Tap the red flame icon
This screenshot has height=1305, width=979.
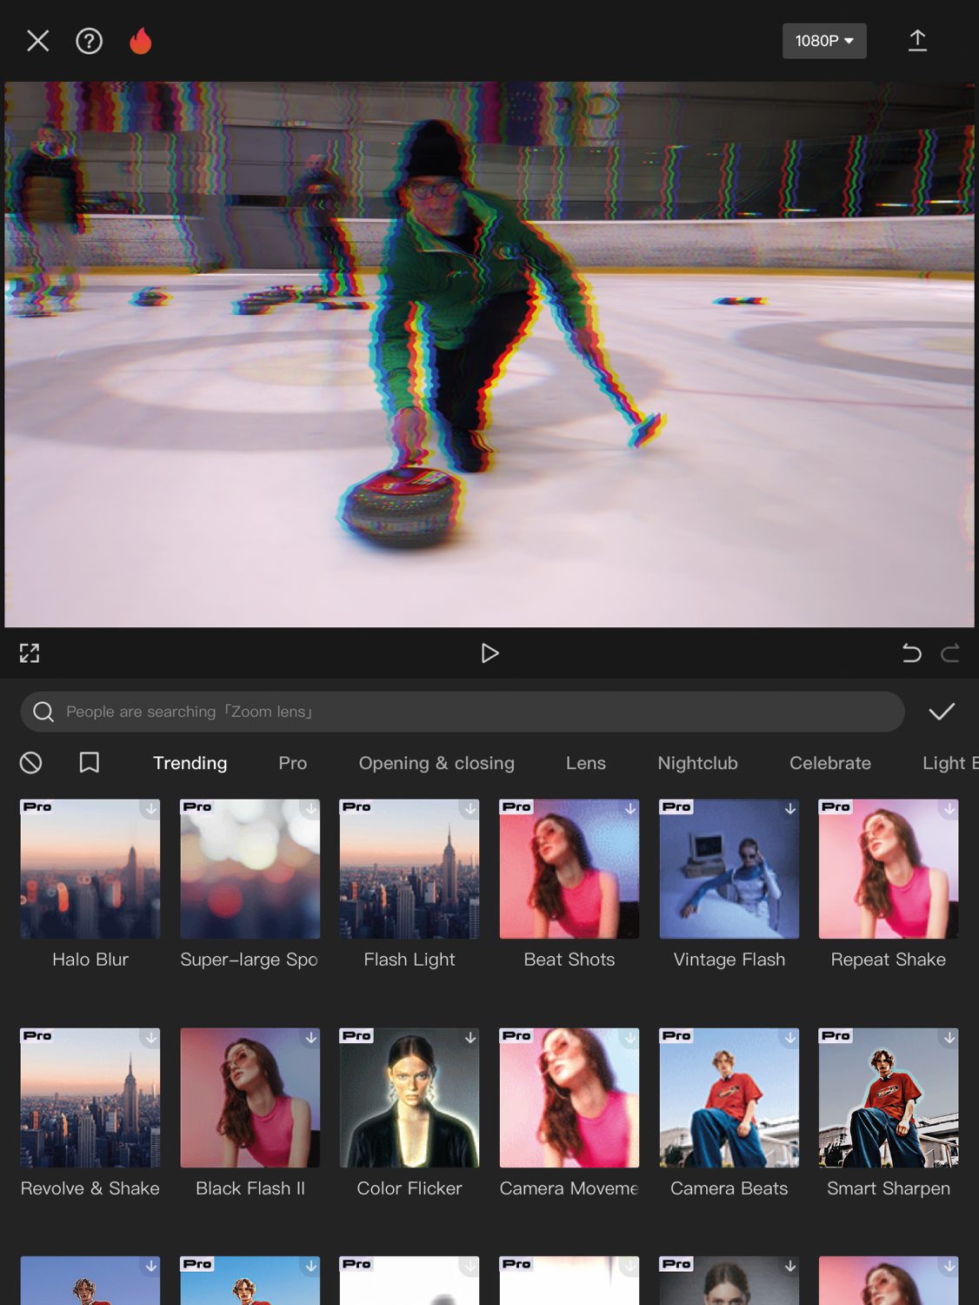140,41
